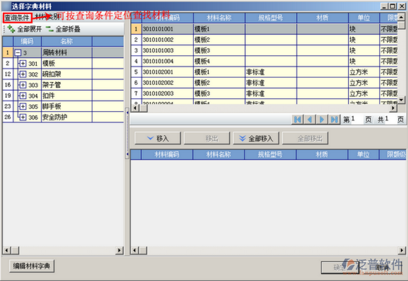Click the 单位 header in upper table
408x281 pixels.
(x=364, y=18)
